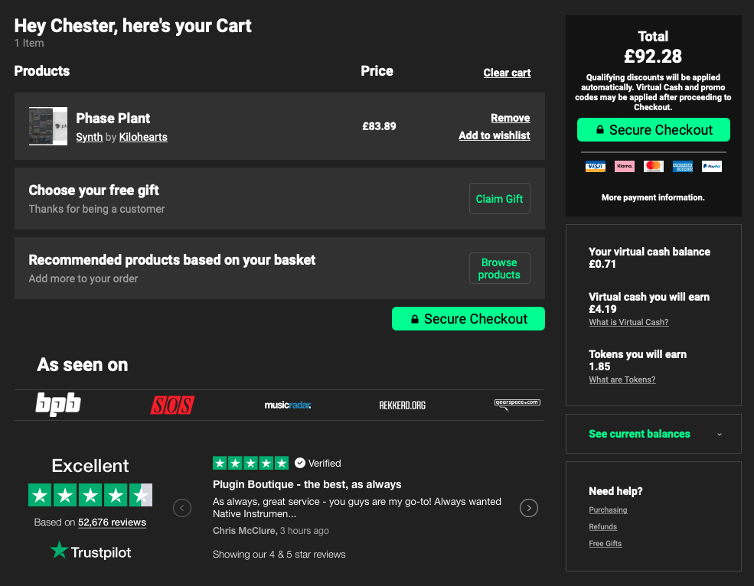Click Showing our 4 & 5 star reviews

click(x=279, y=555)
